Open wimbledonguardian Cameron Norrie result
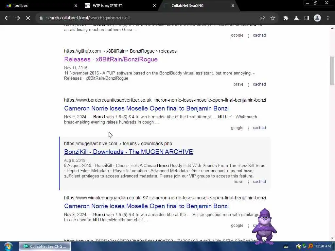The image size is (335, 251). pos(146,206)
